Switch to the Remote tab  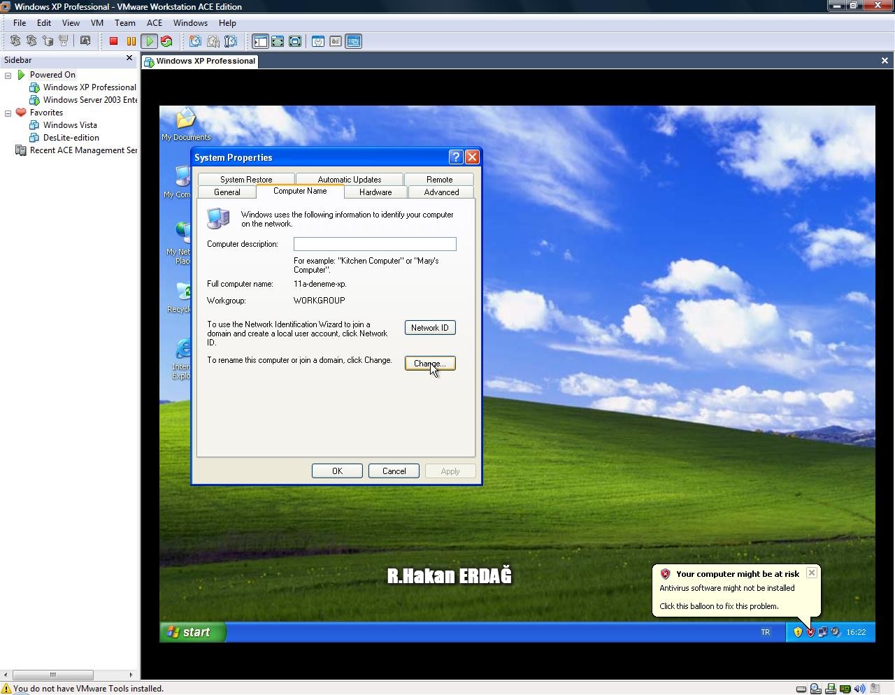pyautogui.click(x=440, y=180)
